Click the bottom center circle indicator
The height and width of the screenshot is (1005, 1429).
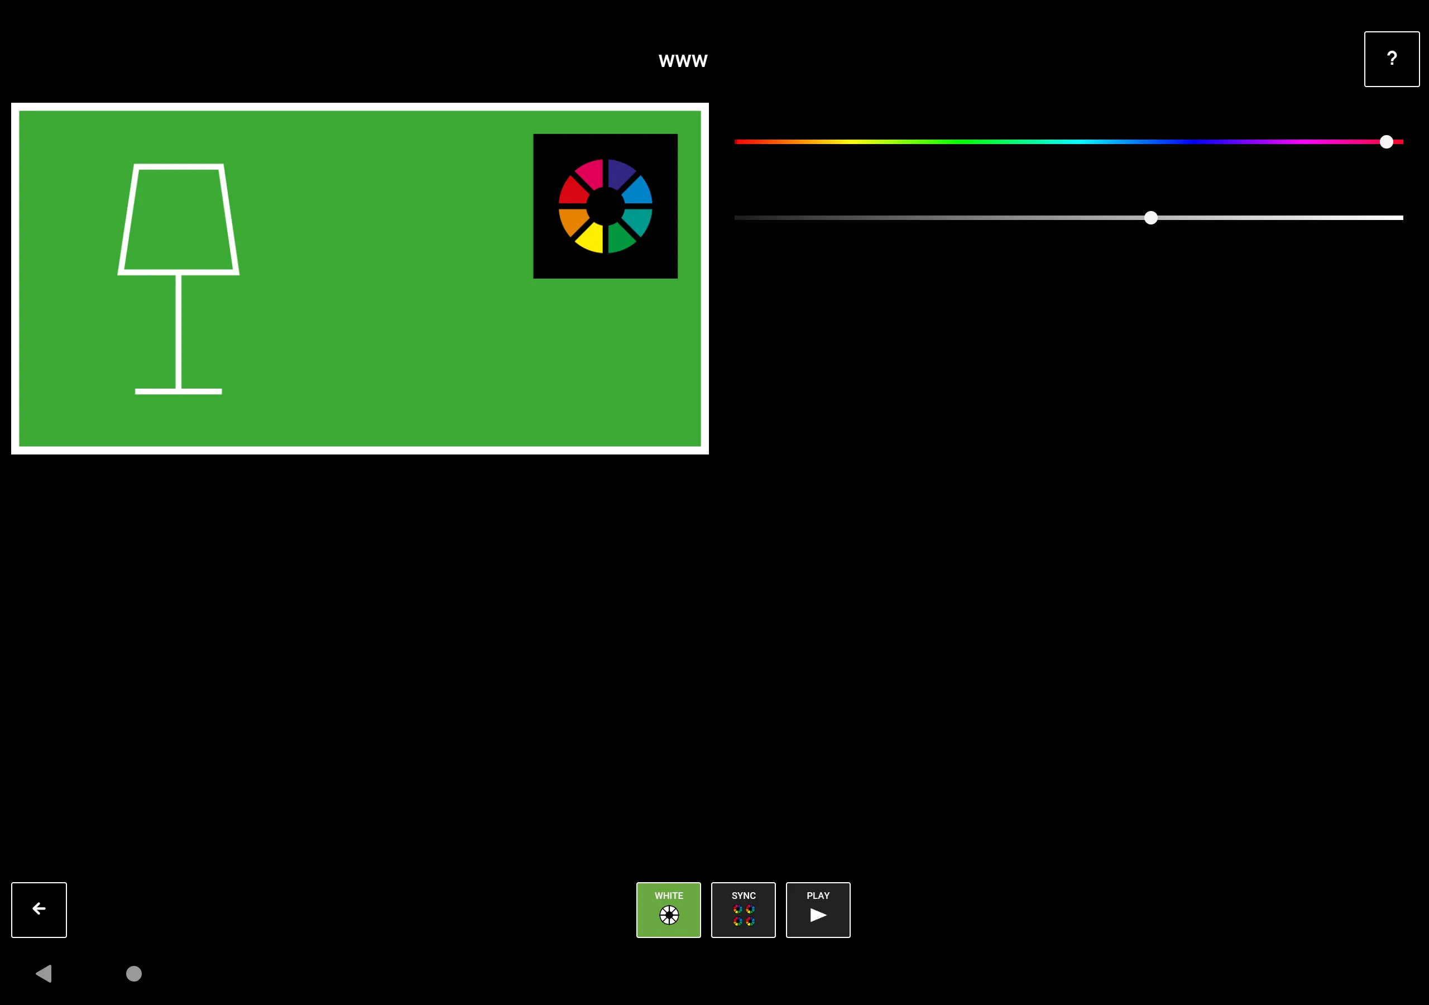coord(134,974)
